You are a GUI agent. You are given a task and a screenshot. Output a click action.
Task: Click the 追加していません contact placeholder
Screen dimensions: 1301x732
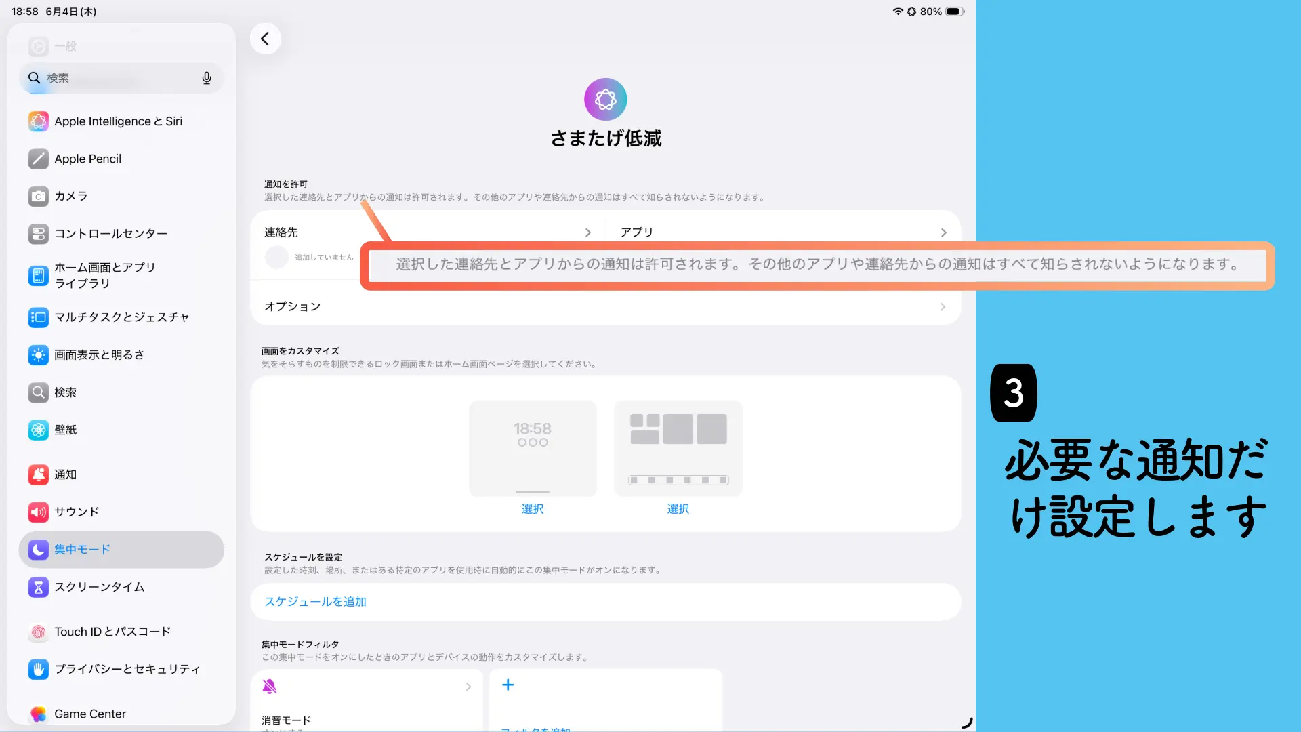309,258
